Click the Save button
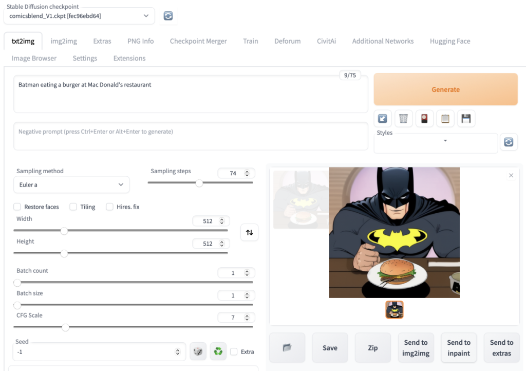 (330, 347)
